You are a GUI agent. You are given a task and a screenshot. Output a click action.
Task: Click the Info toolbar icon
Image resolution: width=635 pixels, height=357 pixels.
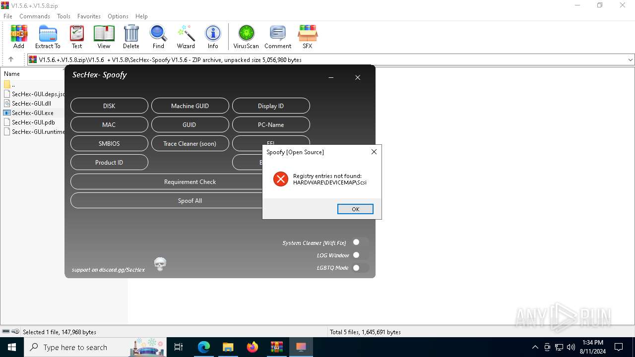pos(213,37)
